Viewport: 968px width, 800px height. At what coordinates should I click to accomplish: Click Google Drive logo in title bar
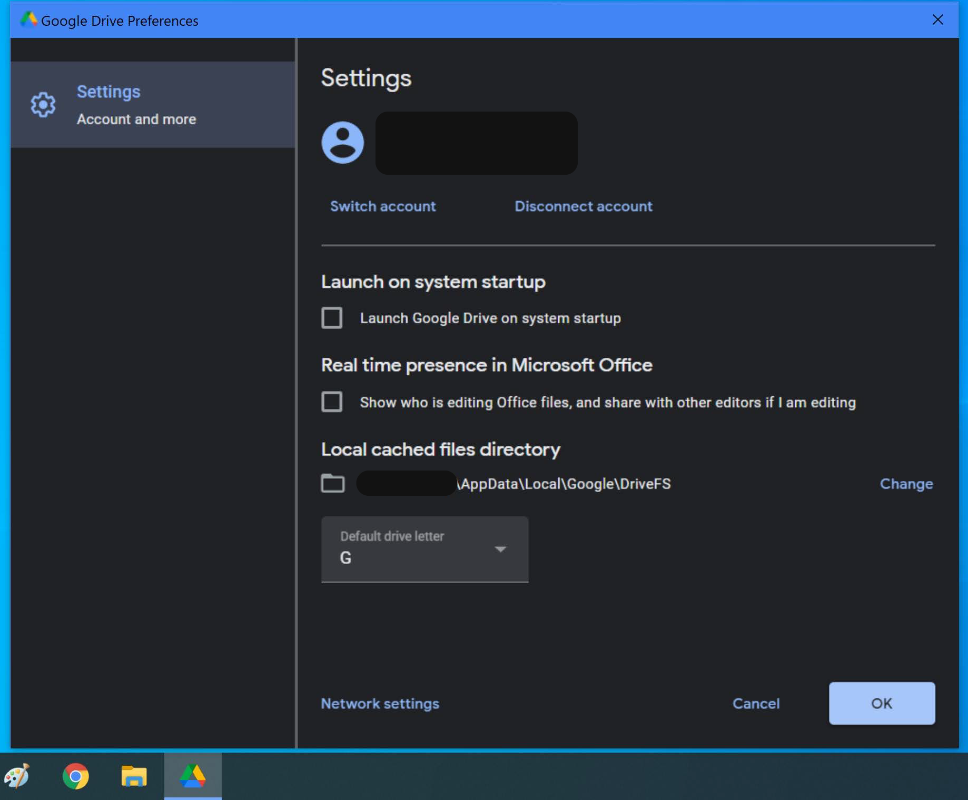point(28,19)
